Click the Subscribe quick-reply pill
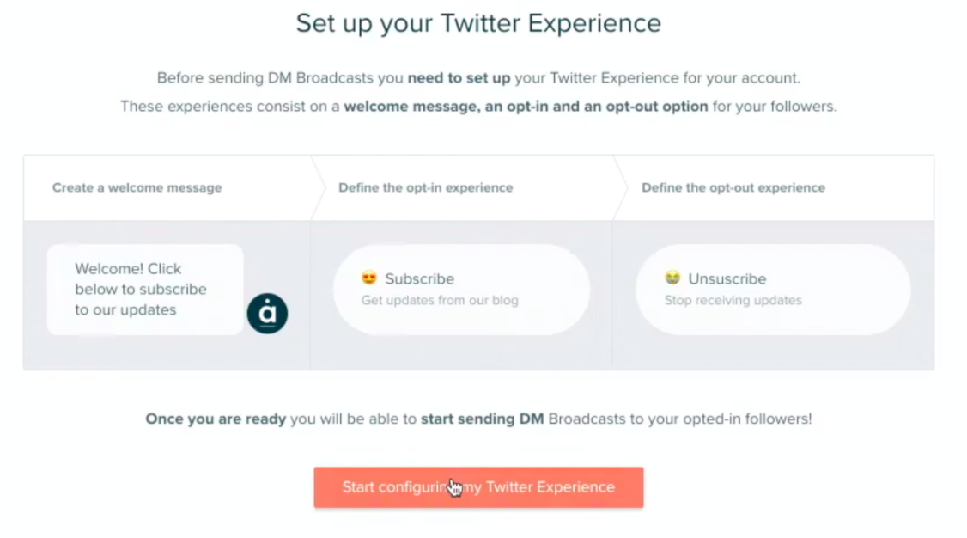The image size is (967, 538). pos(461,290)
